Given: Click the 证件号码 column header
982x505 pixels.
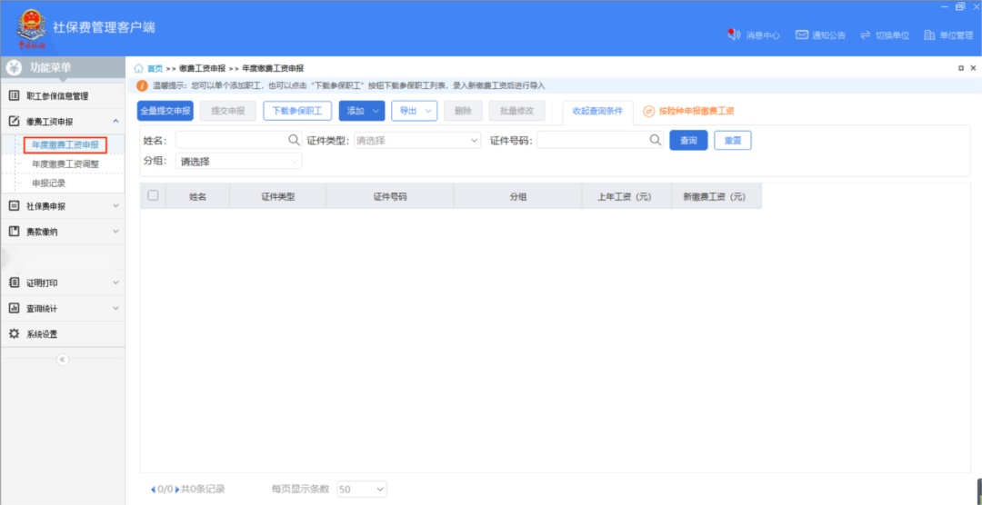Looking at the screenshot, I should point(390,196).
